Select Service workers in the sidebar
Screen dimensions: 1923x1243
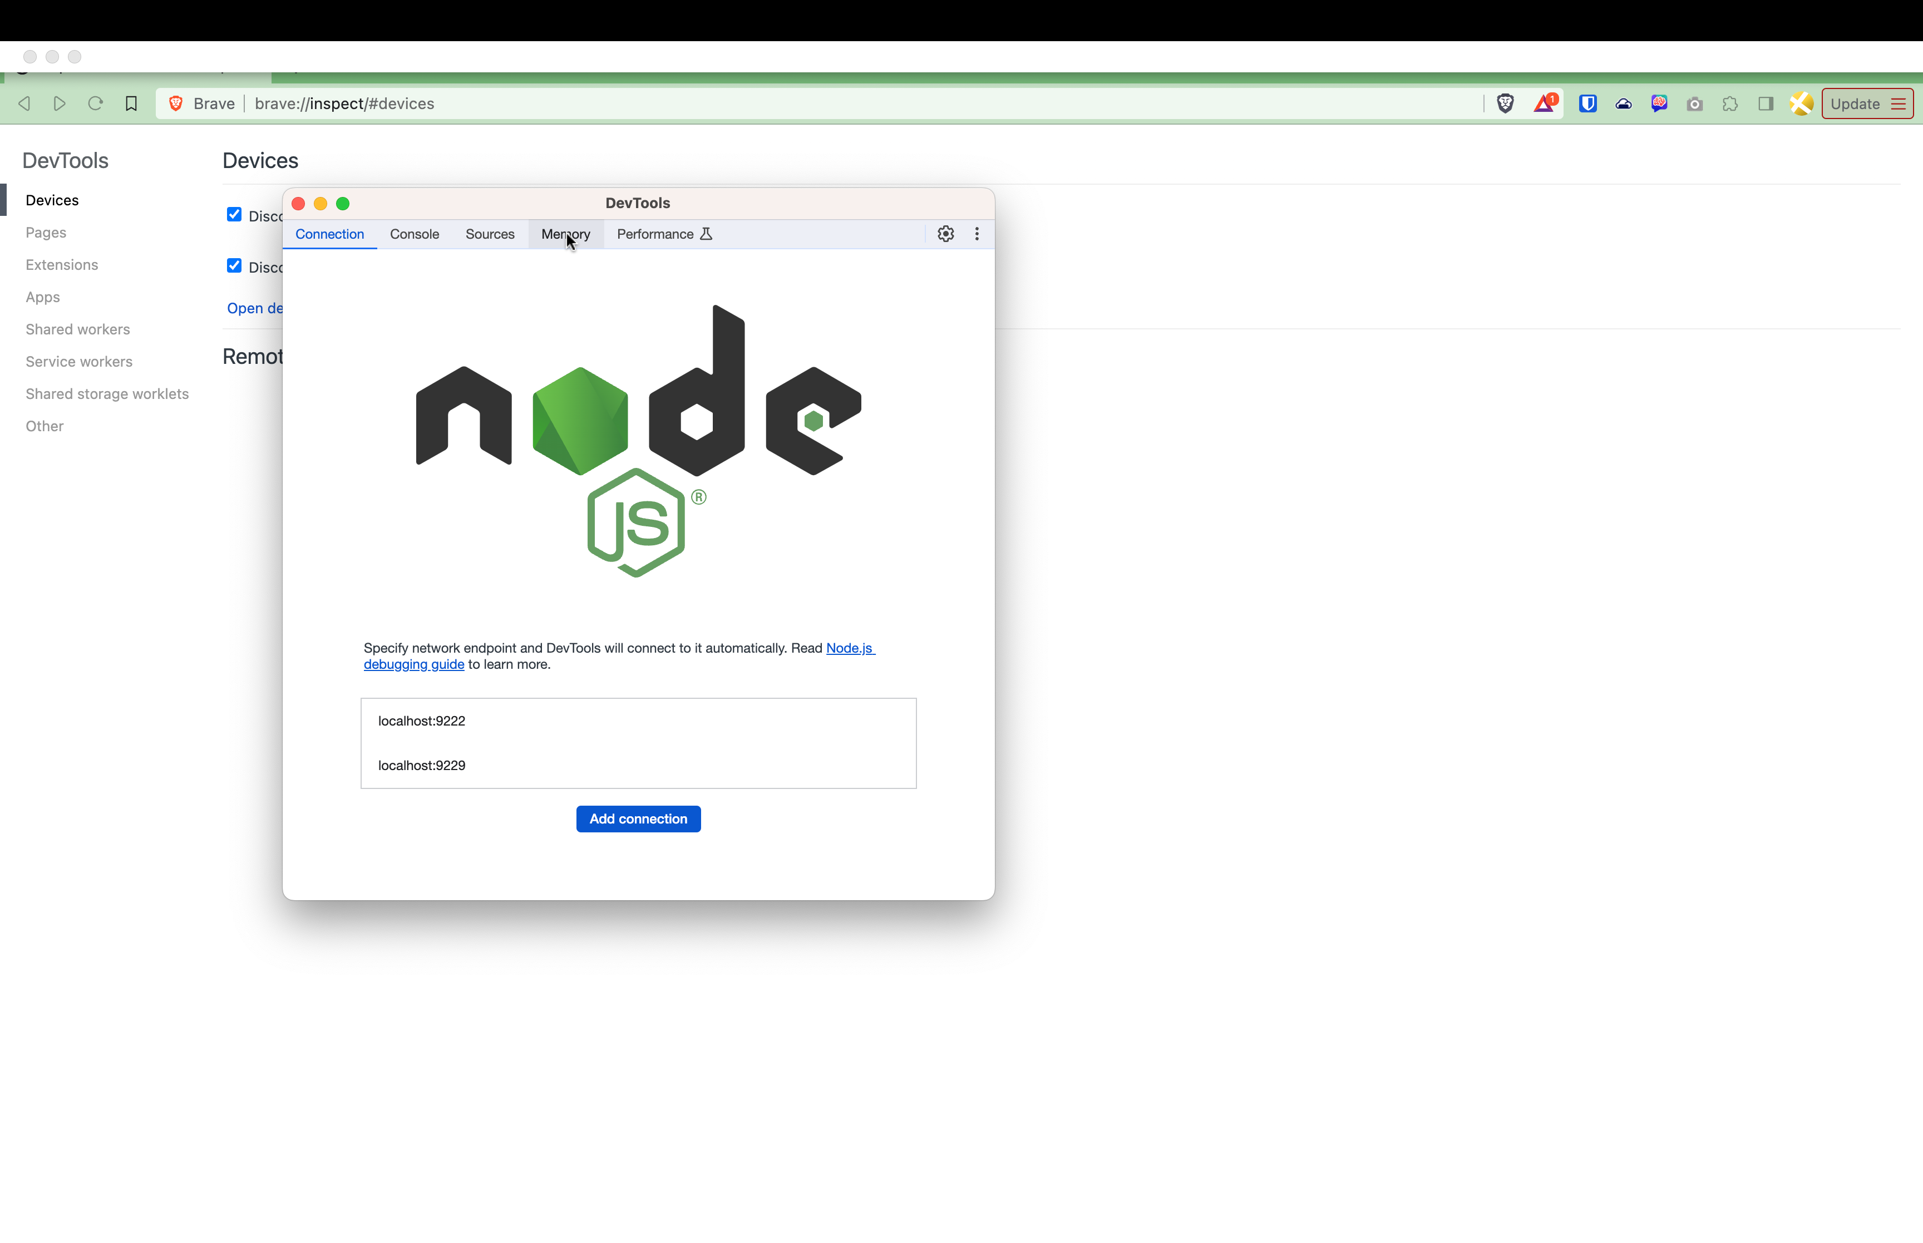point(78,362)
